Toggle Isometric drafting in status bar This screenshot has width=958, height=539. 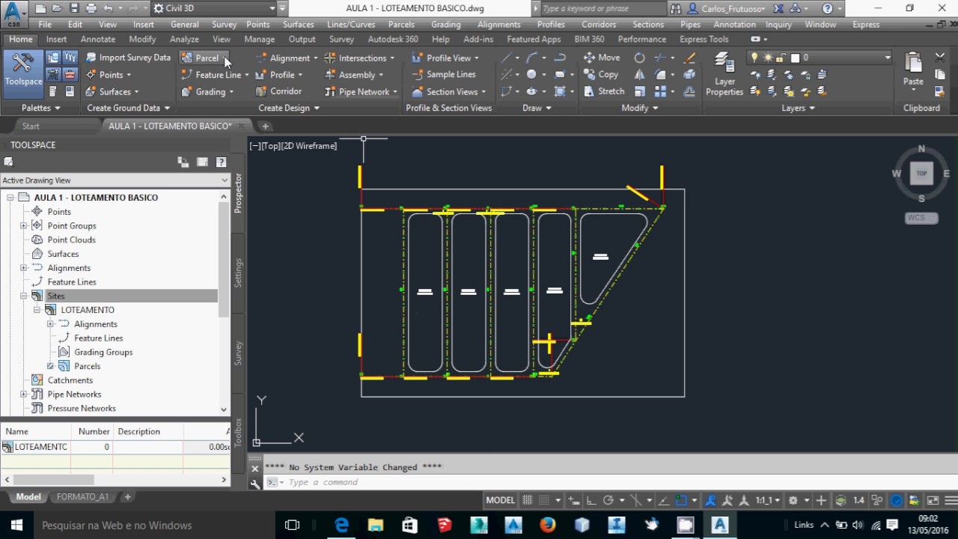[x=638, y=500]
